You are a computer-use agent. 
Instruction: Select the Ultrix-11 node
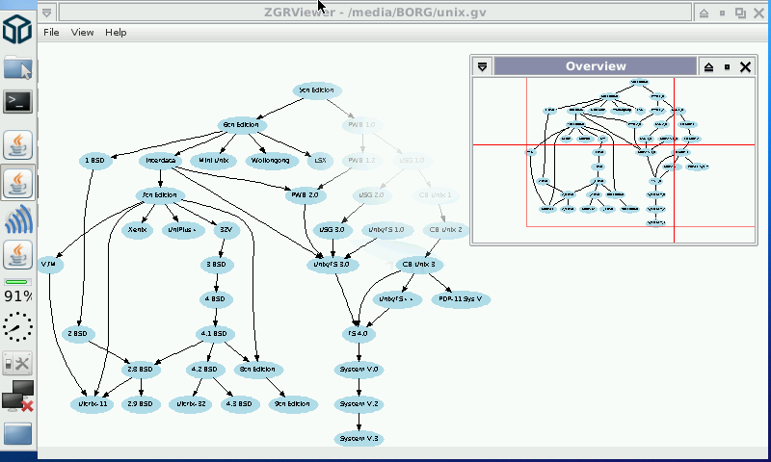[x=93, y=404]
